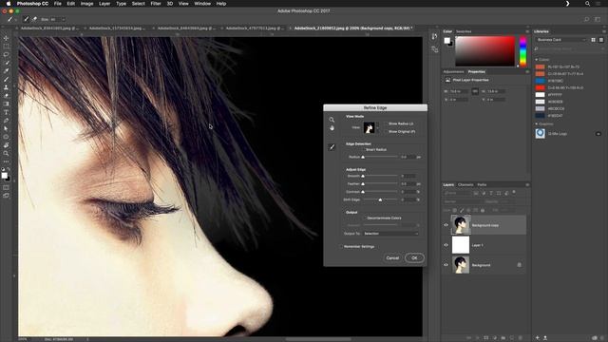Select the Type tool in the toolbar
This screenshot has width=608, height=342.
pos(6,112)
